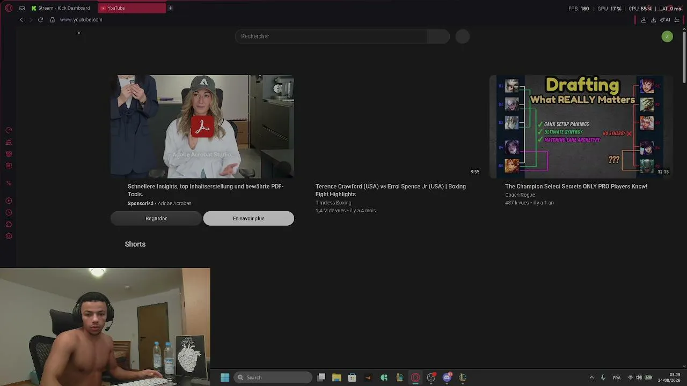This screenshot has height=386, width=687.
Task: Reload the YouTube page
Action: point(40,20)
